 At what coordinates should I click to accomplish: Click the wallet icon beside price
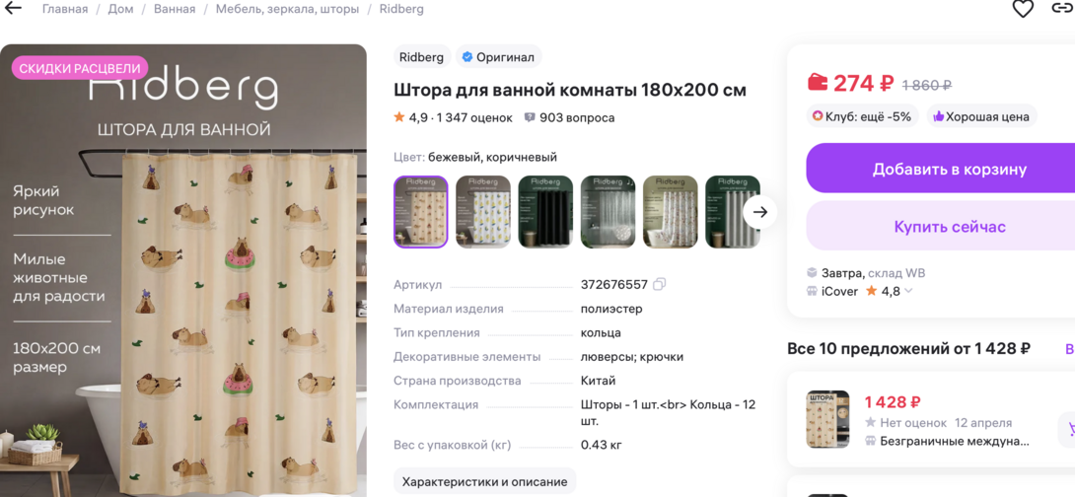tap(818, 84)
